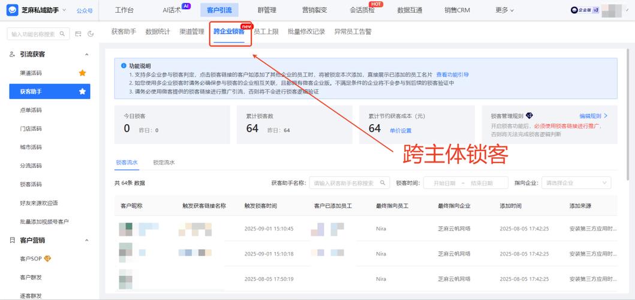Collapse the 引流获客 sidebar section
Viewport: 635px width, 300px height.
pyautogui.click(x=86, y=55)
